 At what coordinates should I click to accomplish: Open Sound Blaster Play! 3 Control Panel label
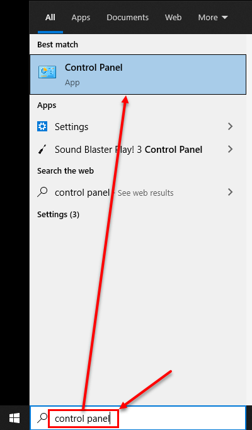pos(129,150)
